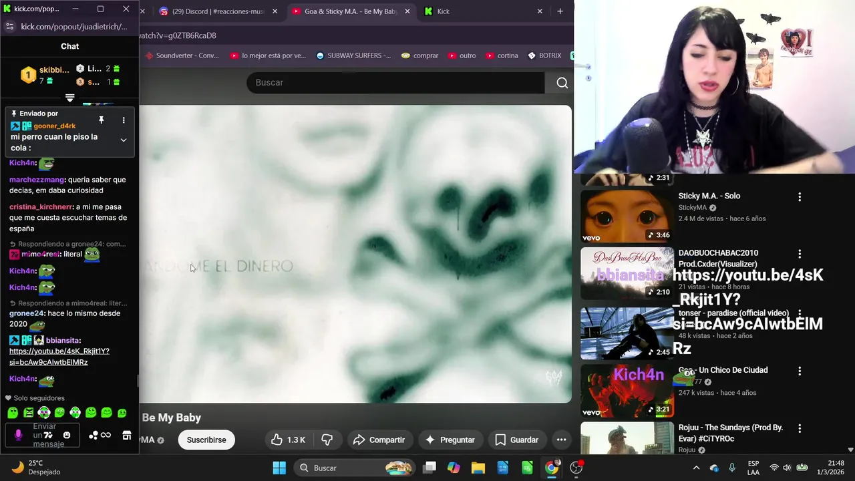Open site information icon in Kick popout address bar
Image resolution: width=855 pixels, height=481 pixels.
[x=9, y=26]
